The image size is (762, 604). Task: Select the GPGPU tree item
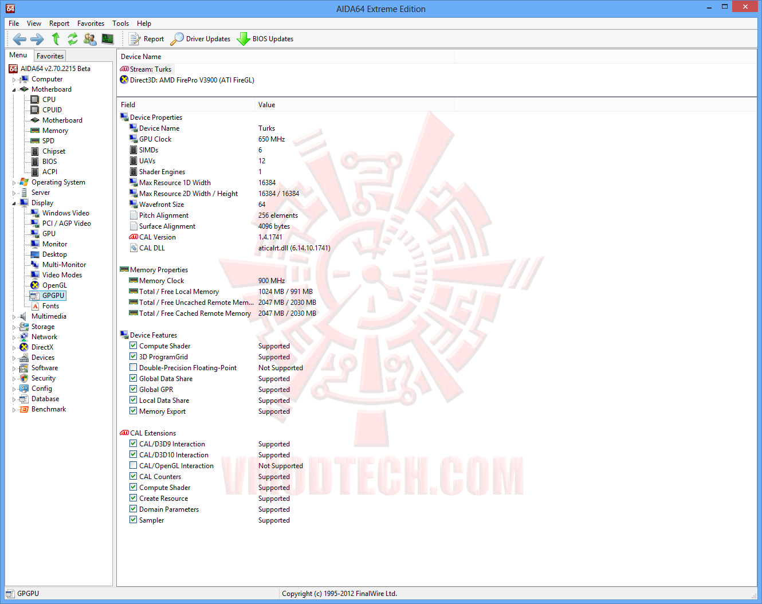point(53,296)
